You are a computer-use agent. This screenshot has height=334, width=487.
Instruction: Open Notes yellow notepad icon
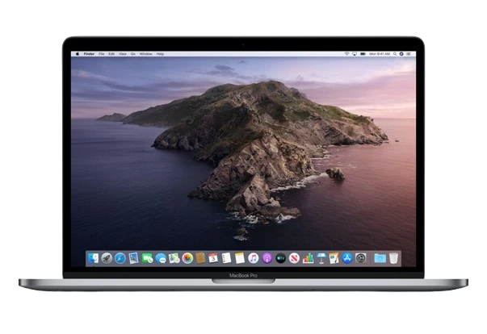coord(240,258)
